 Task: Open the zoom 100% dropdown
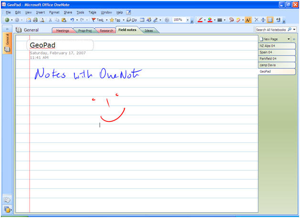click(x=188, y=20)
